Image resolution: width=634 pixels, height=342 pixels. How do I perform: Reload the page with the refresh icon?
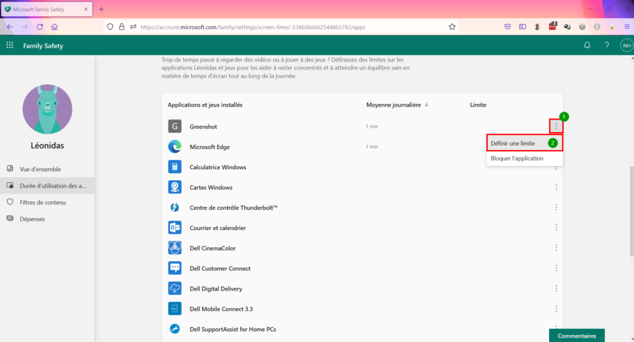pyautogui.click(x=40, y=27)
